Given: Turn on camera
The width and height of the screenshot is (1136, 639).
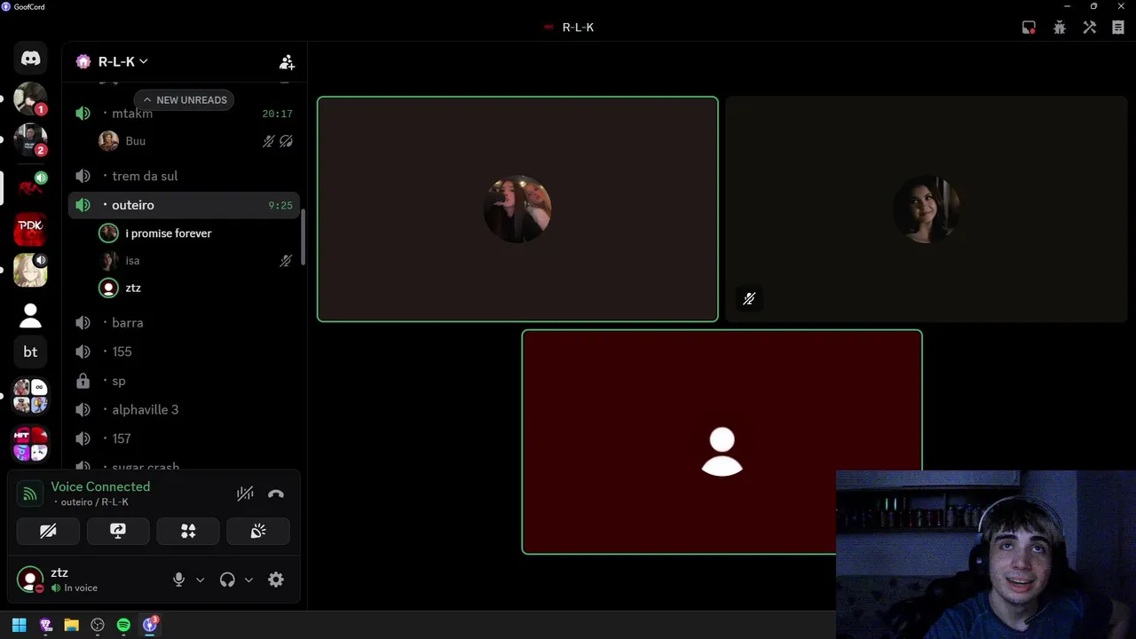Looking at the screenshot, I should click(x=48, y=531).
